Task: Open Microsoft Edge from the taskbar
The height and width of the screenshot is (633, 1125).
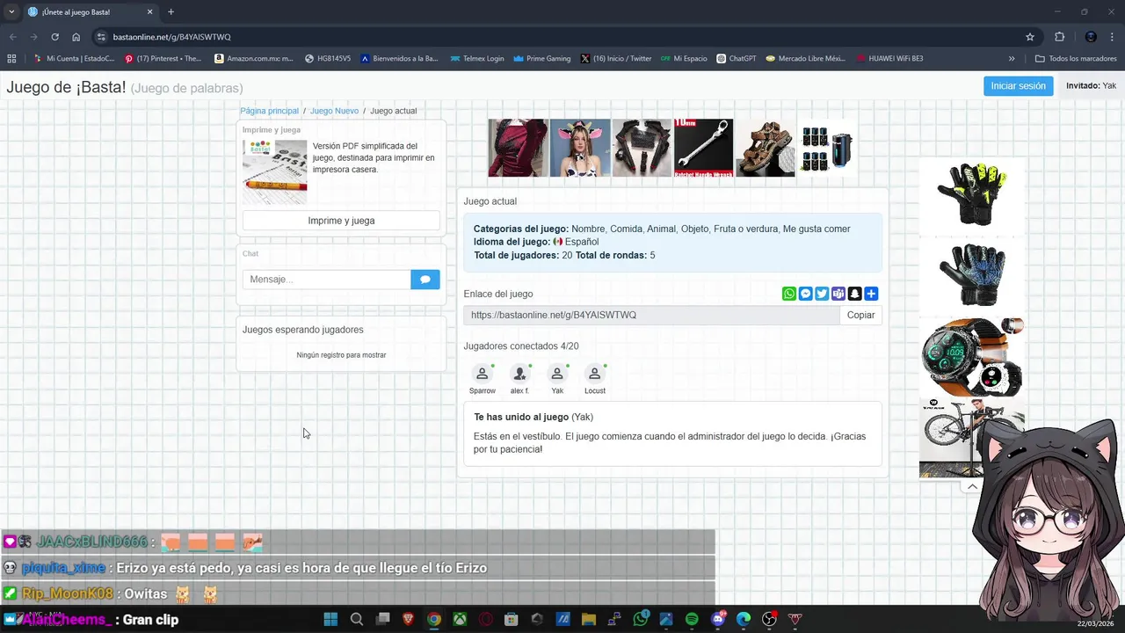Action: pyautogui.click(x=744, y=619)
